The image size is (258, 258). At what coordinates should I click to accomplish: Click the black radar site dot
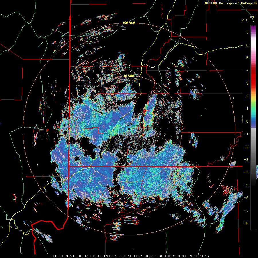click(x=129, y=129)
